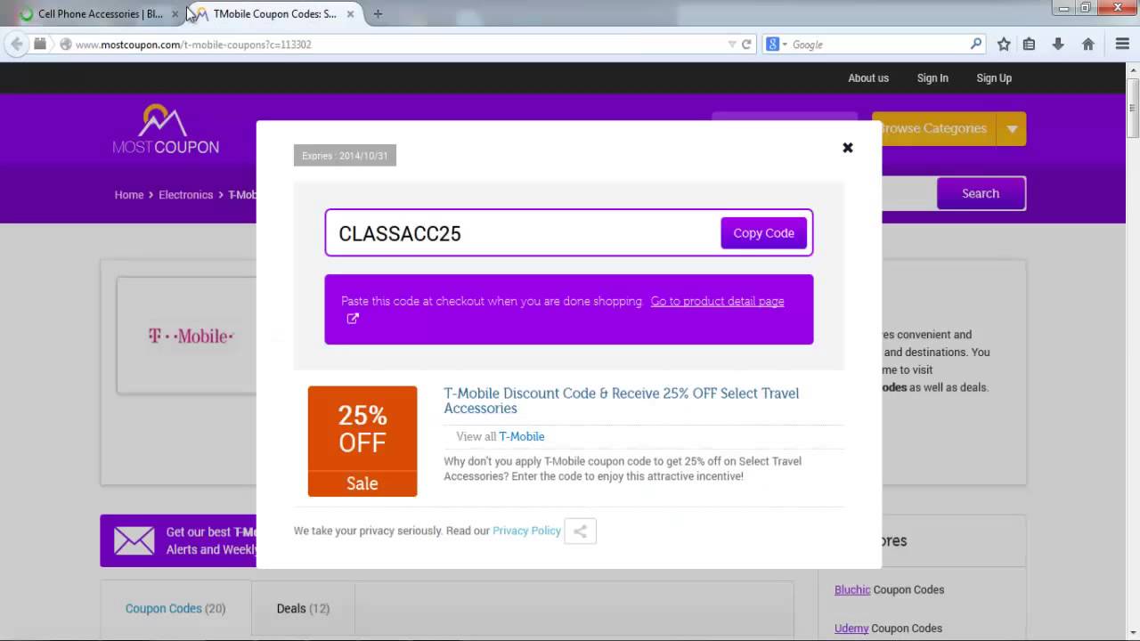Open About us page

868,78
